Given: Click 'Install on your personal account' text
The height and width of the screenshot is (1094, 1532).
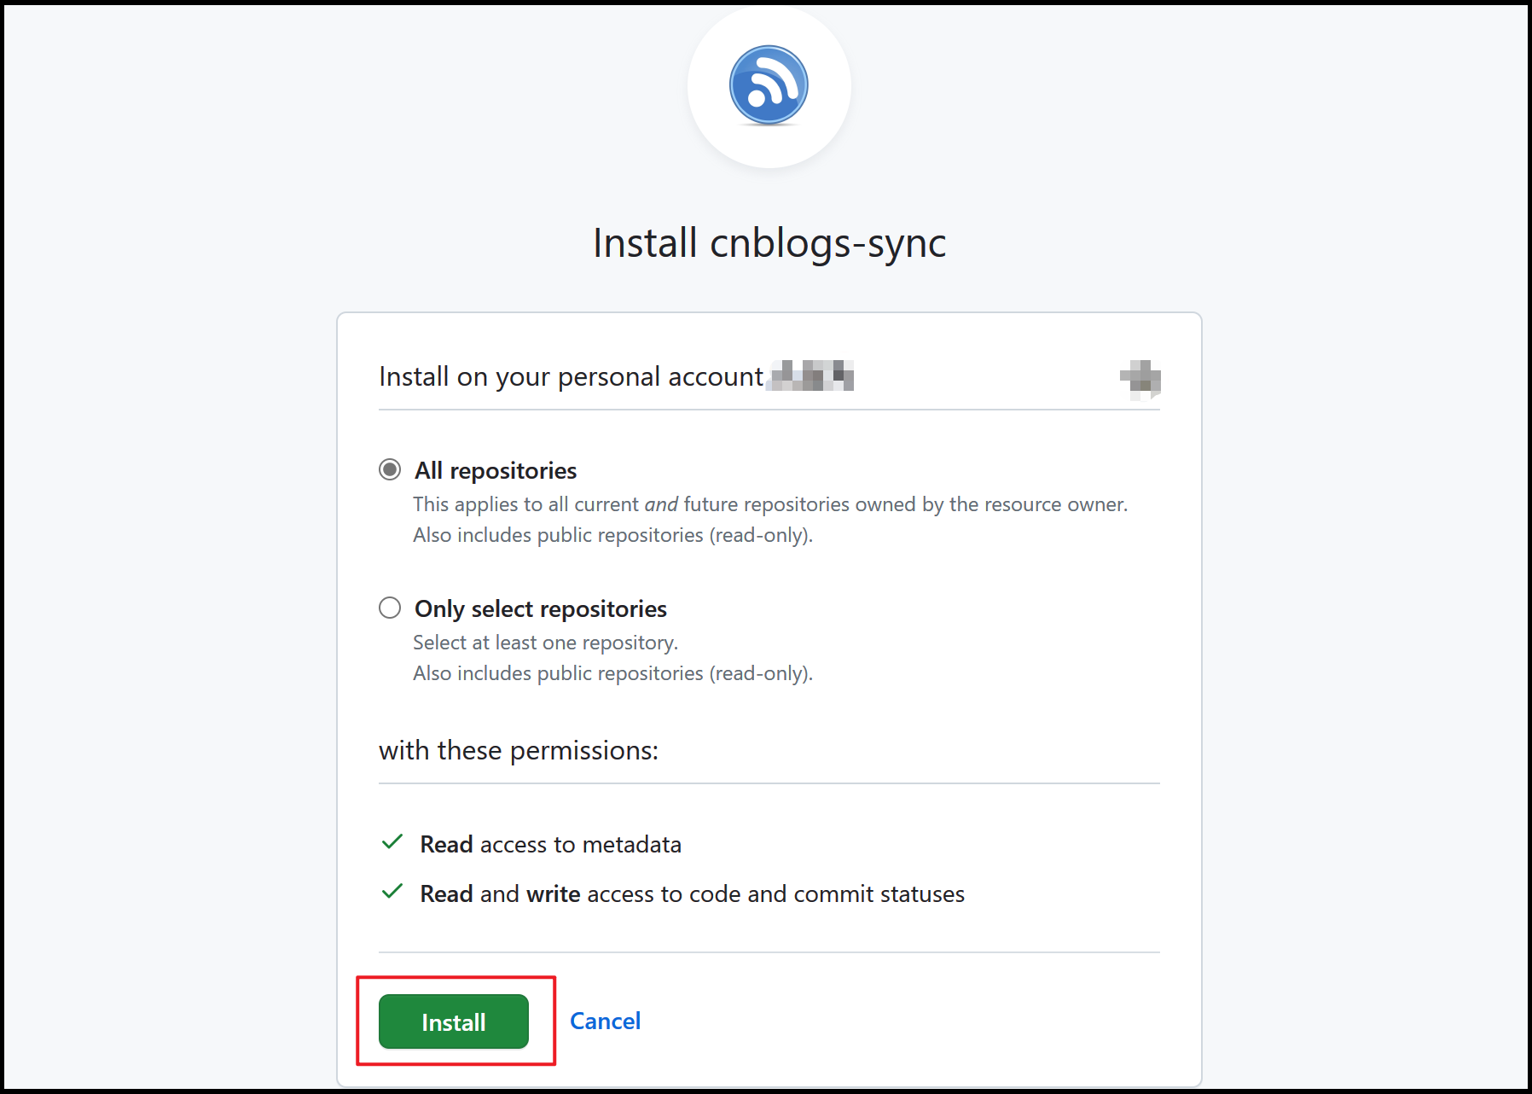Looking at the screenshot, I should [571, 376].
